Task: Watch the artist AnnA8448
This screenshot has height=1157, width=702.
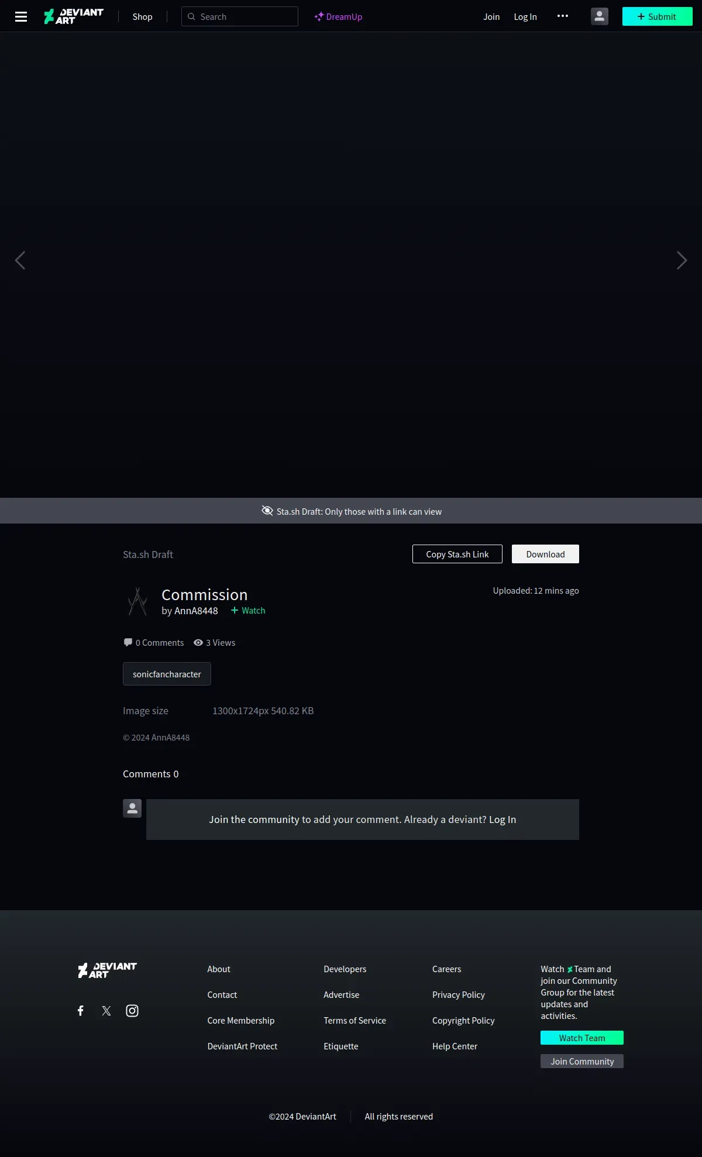Action: [x=248, y=610]
